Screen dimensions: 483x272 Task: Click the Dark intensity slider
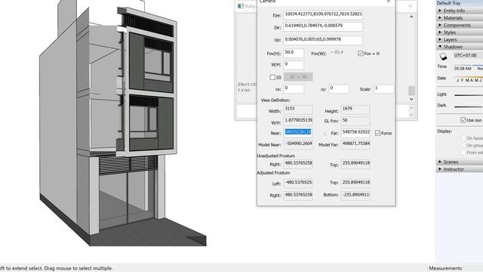[x=469, y=107]
